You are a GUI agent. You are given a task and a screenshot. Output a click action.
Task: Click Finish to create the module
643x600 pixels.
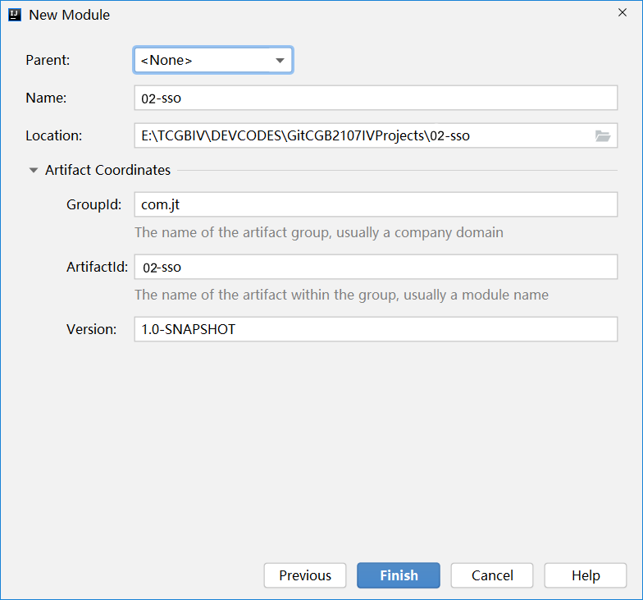399,575
